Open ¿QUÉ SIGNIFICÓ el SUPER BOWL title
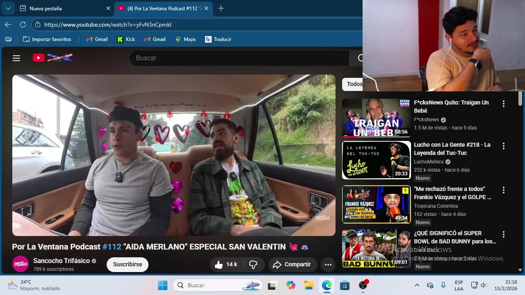 point(455,237)
